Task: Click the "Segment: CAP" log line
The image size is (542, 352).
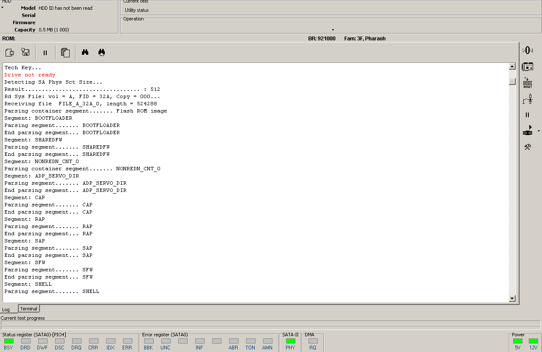Action: click(25, 197)
